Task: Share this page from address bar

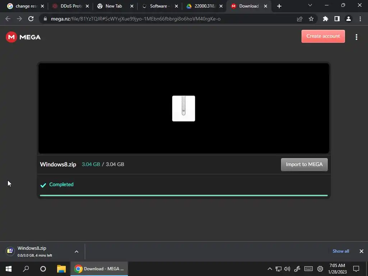Action: (x=300, y=19)
